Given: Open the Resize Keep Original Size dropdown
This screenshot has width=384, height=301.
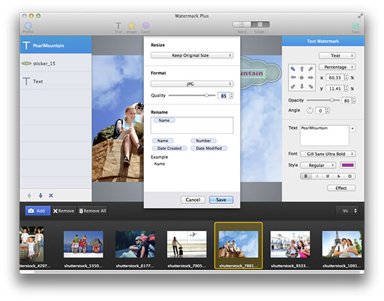Looking at the screenshot, I should [192, 55].
